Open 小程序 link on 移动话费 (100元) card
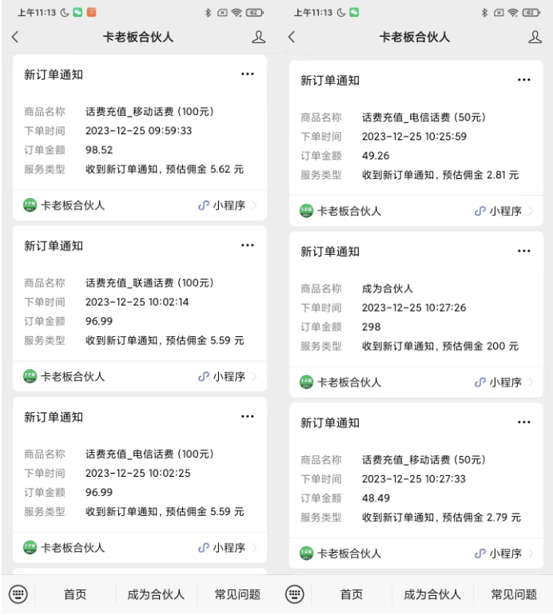The height and width of the screenshot is (615, 553). [222, 205]
